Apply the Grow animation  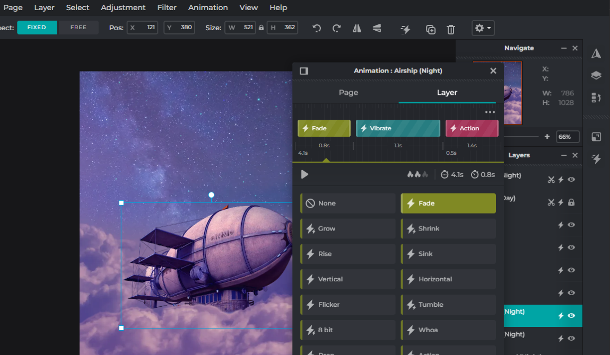347,228
